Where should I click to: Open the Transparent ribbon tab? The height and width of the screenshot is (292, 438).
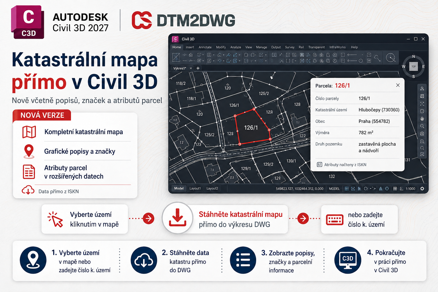click(317, 47)
